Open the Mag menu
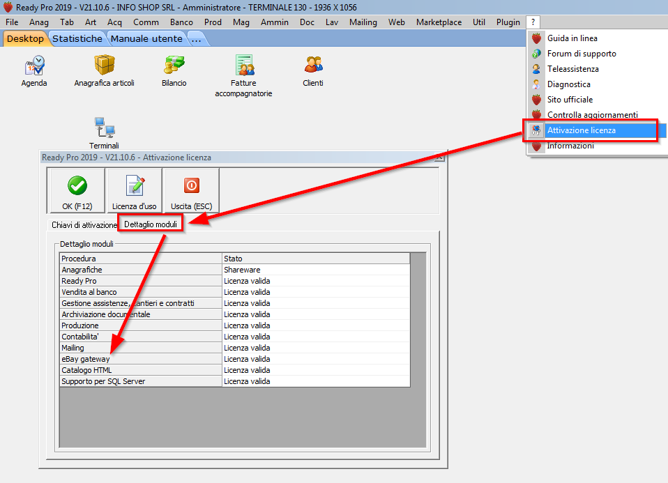Viewport: 668px width, 483px height. [x=241, y=22]
